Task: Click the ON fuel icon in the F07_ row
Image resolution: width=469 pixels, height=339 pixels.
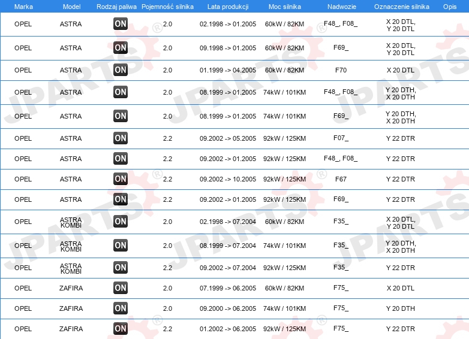Action: pyautogui.click(x=121, y=138)
